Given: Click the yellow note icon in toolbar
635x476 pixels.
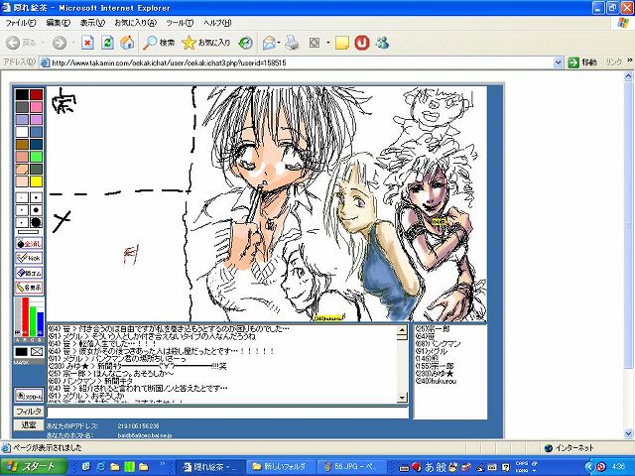Looking at the screenshot, I should 342,43.
